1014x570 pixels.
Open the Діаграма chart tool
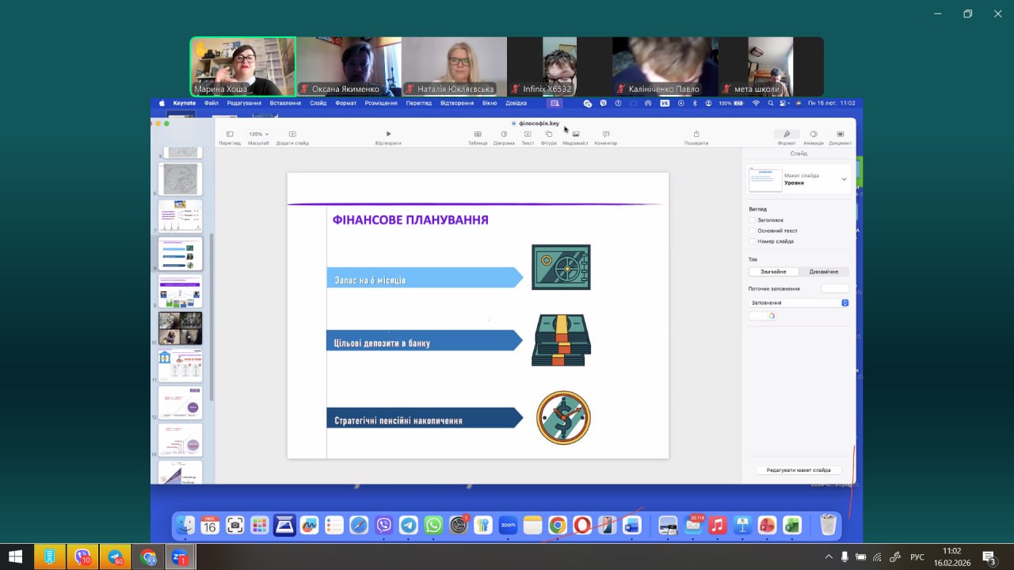pyautogui.click(x=503, y=135)
